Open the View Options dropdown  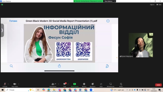point(110,1)
